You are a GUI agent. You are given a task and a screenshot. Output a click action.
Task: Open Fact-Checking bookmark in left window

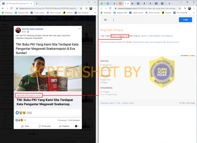click(x=82, y=13)
